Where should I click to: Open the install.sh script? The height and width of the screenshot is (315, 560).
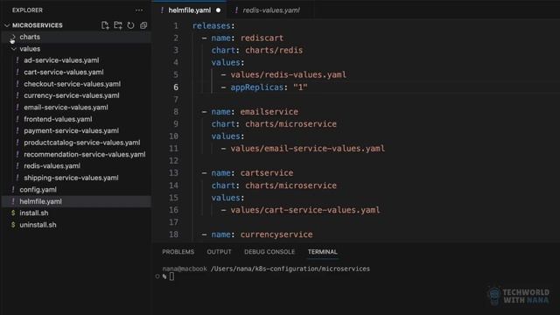point(34,213)
